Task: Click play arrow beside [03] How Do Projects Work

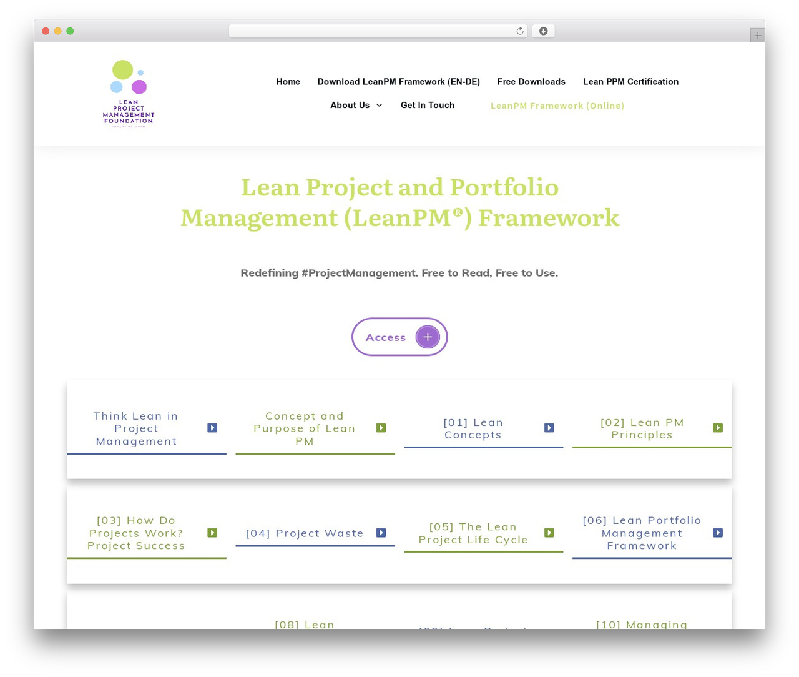Action: click(x=212, y=533)
